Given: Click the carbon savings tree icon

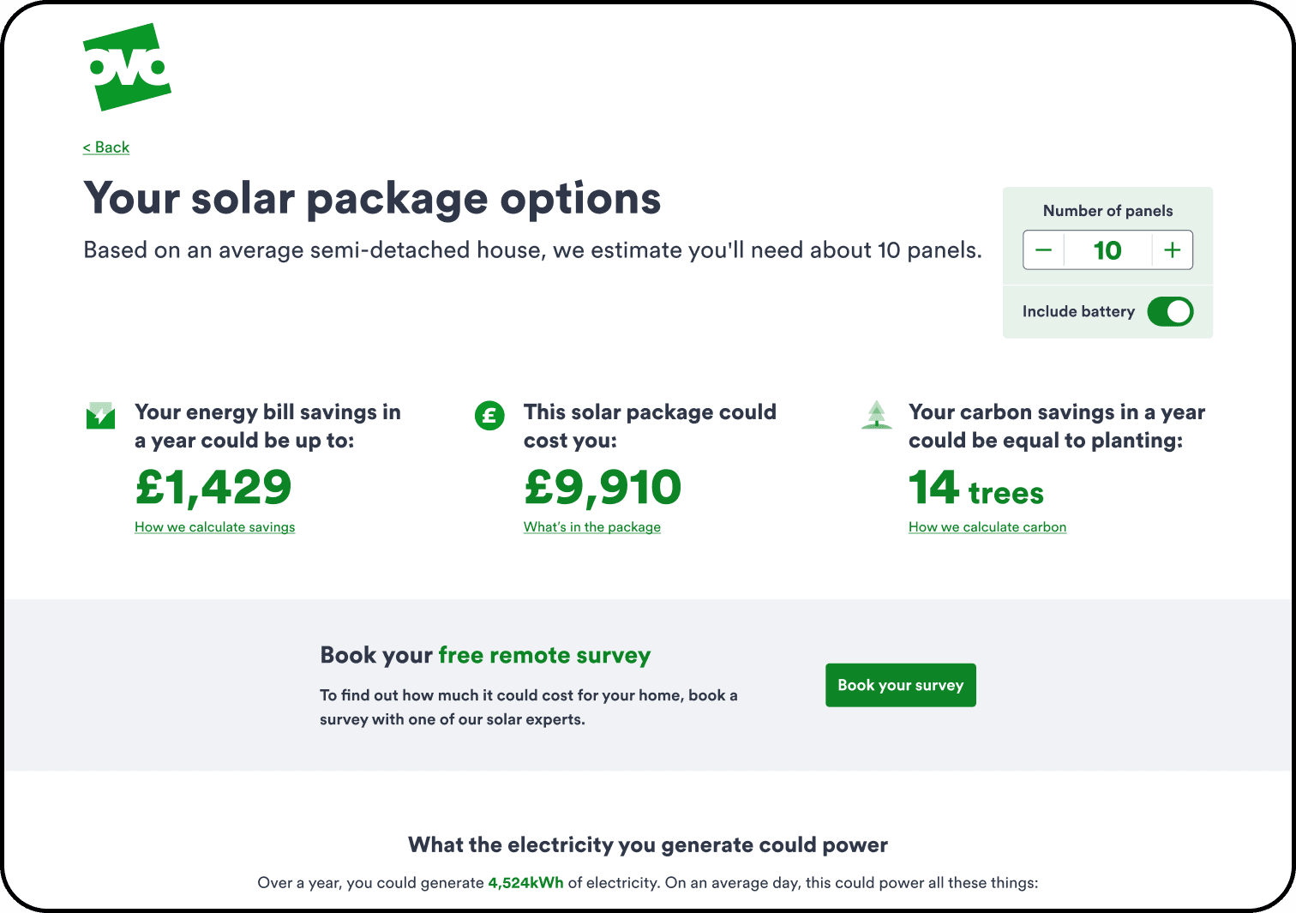Looking at the screenshot, I should point(876,415).
